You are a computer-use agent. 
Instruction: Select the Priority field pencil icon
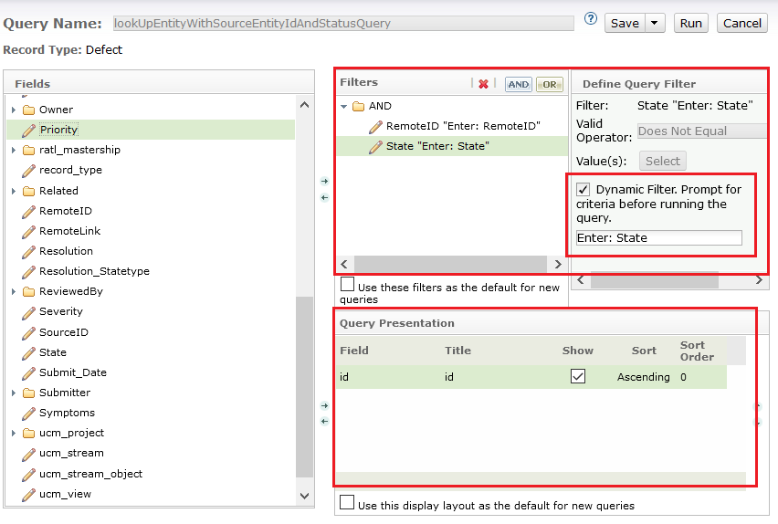[x=29, y=130]
